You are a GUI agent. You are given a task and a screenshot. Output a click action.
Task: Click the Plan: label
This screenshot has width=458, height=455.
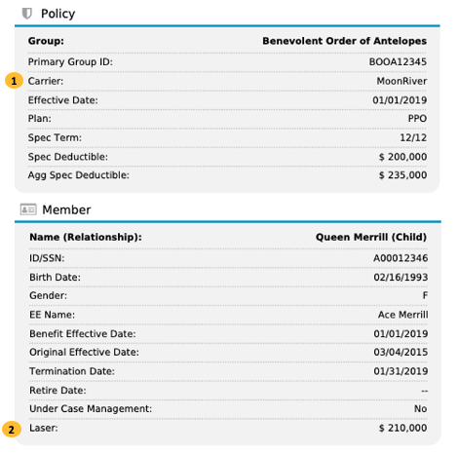point(40,119)
